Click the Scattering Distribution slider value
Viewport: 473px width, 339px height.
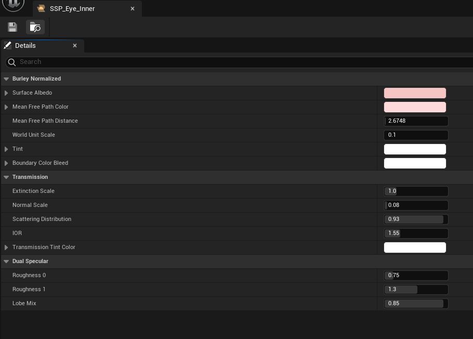pyautogui.click(x=416, y=219)
